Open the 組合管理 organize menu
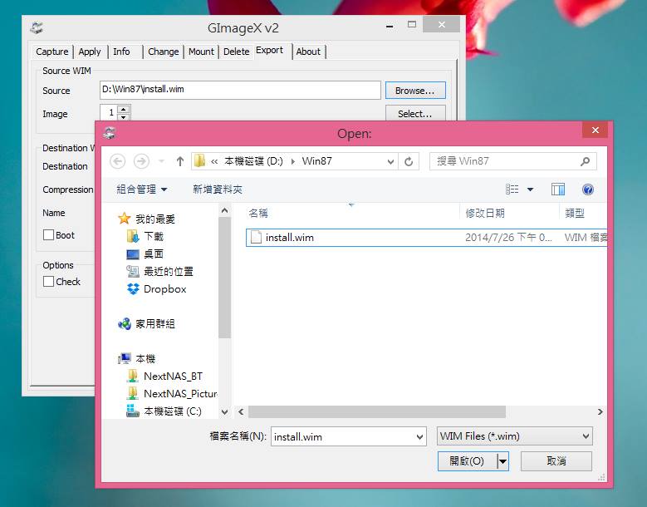The height and width of the screenshot is (507, 647). coord(141,190)
